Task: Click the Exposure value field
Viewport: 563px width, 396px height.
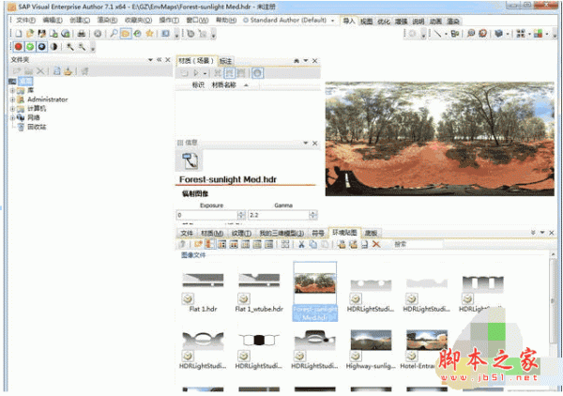Action: (207, 215)
